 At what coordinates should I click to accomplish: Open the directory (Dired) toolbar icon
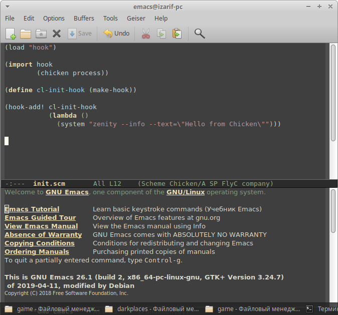41,34
